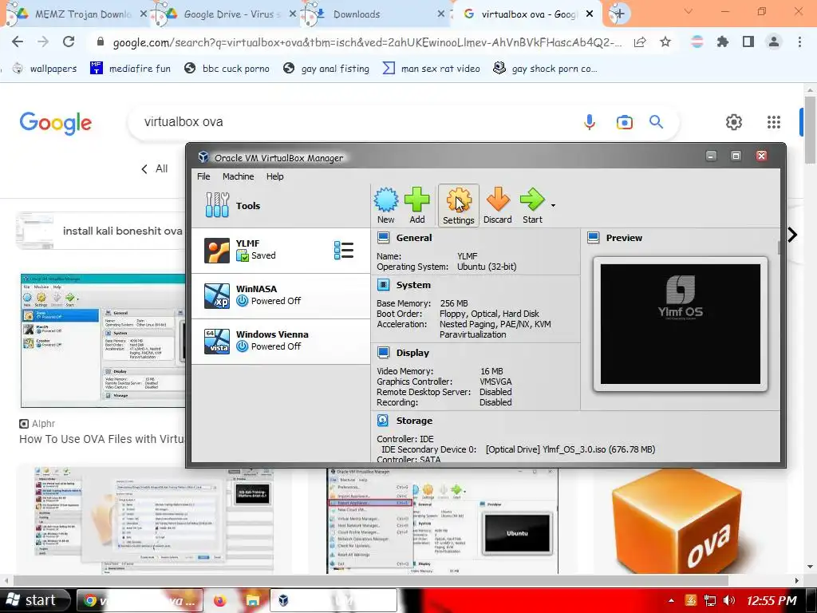817x613 pixels.
Task: Select the Windows Vienna virtual machine
Action: 281,341
